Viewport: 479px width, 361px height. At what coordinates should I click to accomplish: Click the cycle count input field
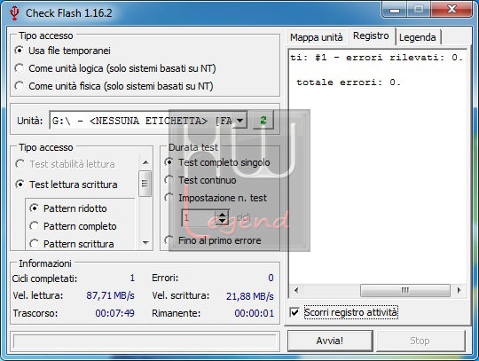(199, 218)
